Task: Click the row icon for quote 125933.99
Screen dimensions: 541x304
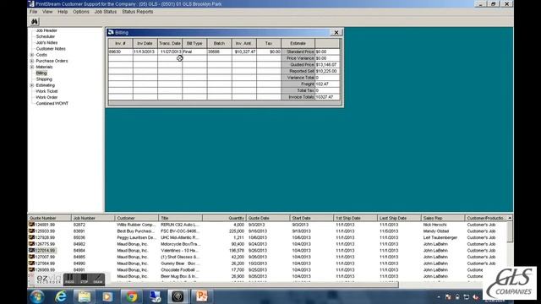Action: point(31,231)
